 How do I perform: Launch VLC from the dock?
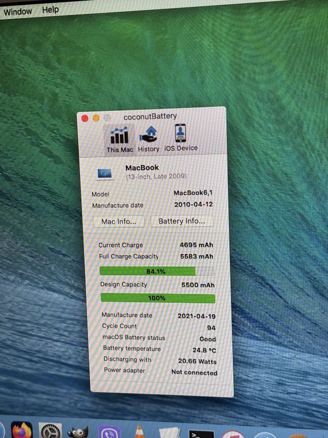[139, 432]
